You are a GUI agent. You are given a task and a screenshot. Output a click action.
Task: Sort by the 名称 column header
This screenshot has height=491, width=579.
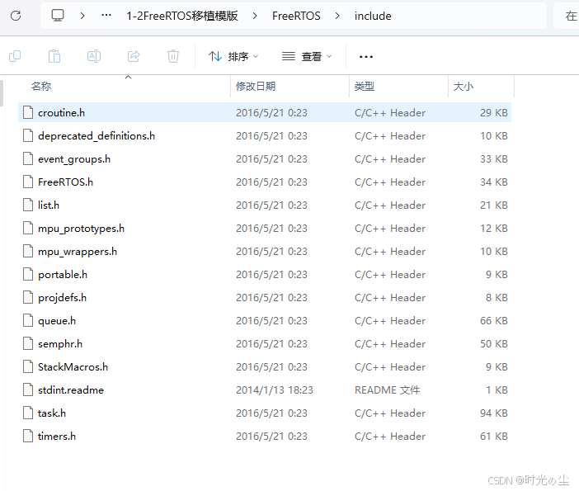(41, 87)
